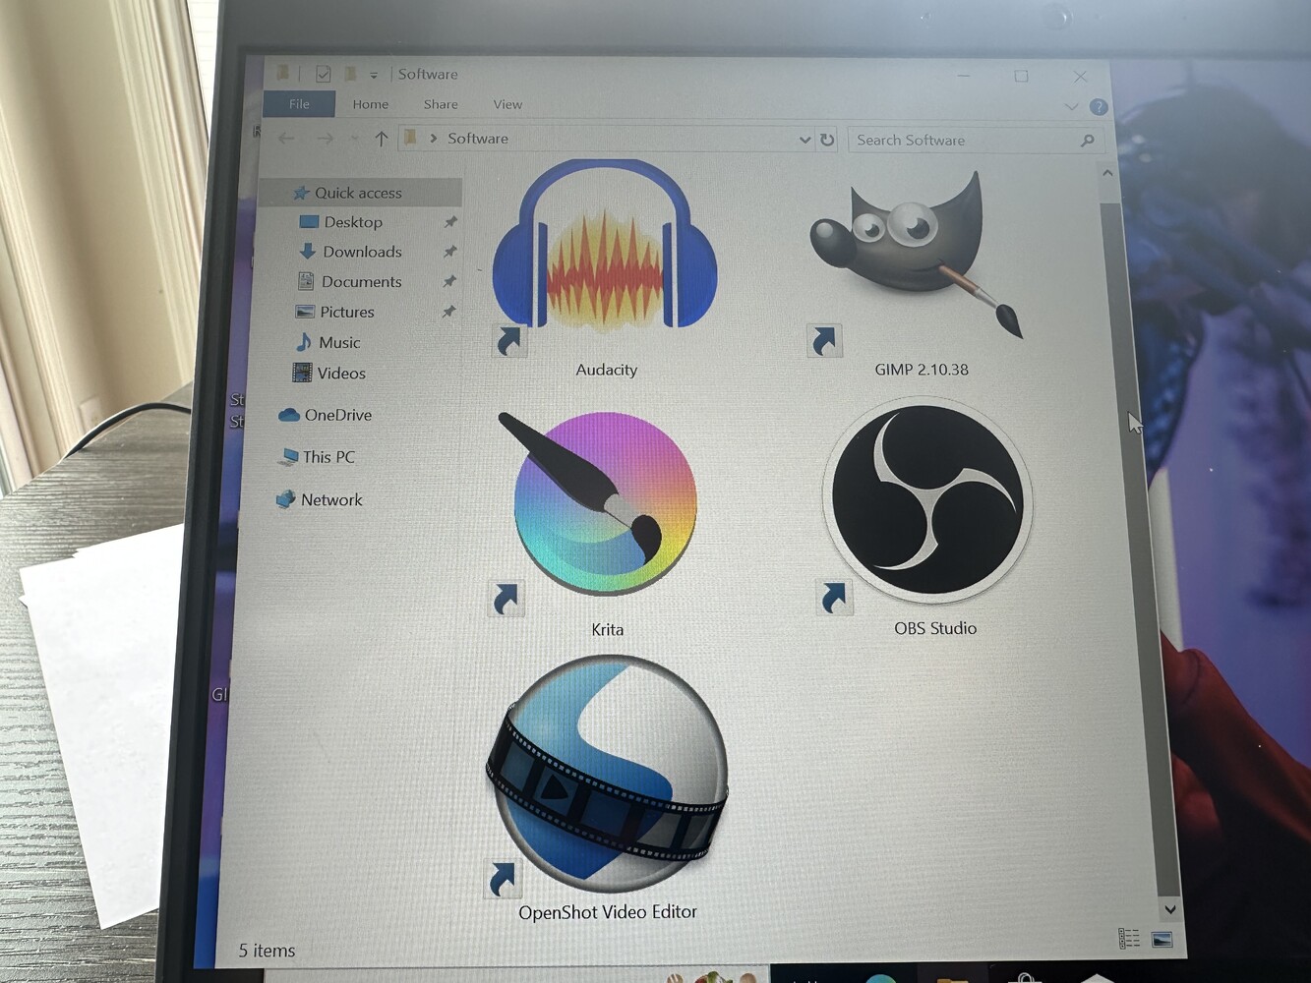Expand the ribbon using the chevron
The width and height of the screenshot is (1311, 983).
(x=1071, y=106)
